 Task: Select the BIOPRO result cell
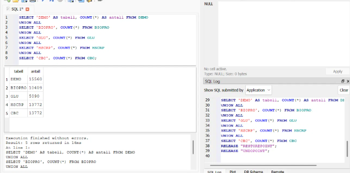[19, 87]
